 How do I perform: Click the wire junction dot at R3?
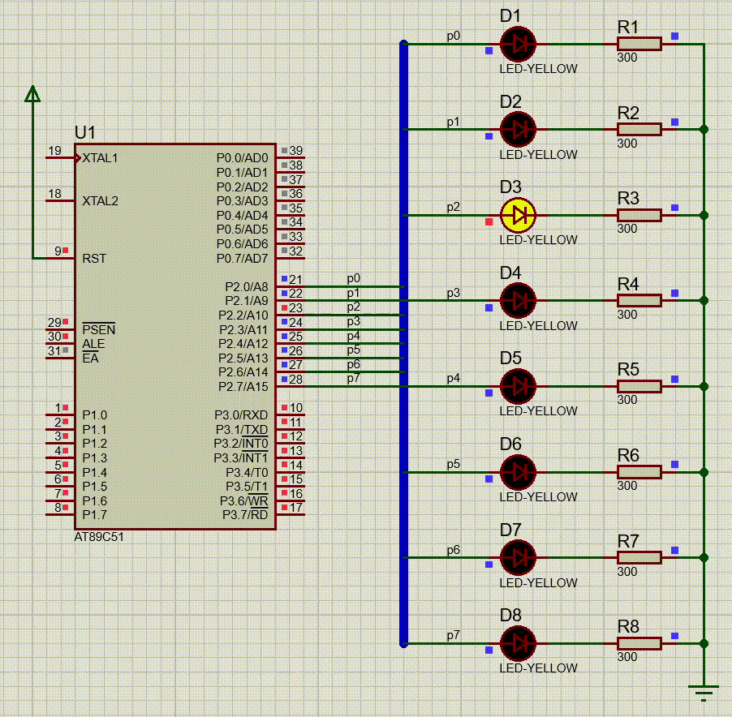(704, 216)
